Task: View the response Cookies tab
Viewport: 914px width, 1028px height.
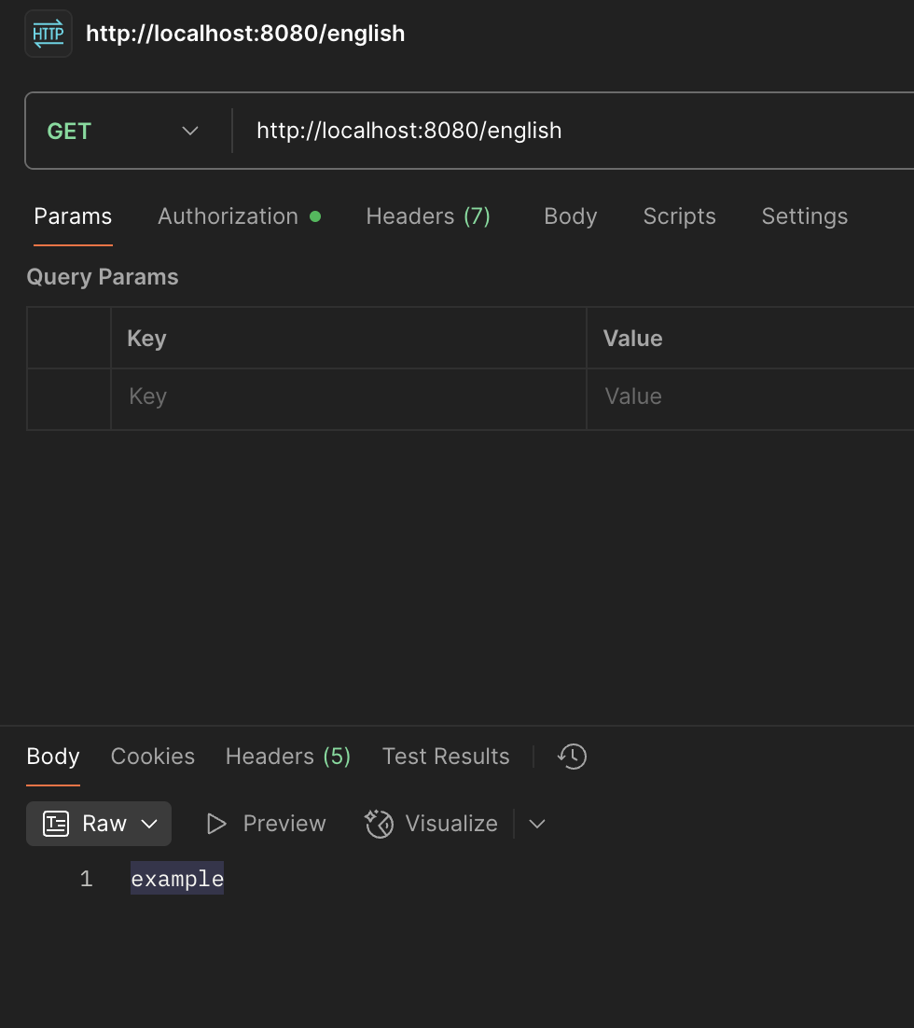Action: [153, 757]
